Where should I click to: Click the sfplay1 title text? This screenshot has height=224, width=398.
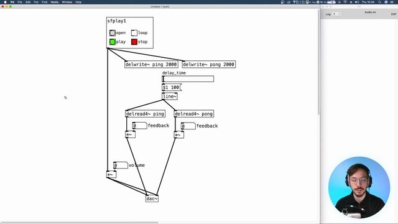coord(116,21)
